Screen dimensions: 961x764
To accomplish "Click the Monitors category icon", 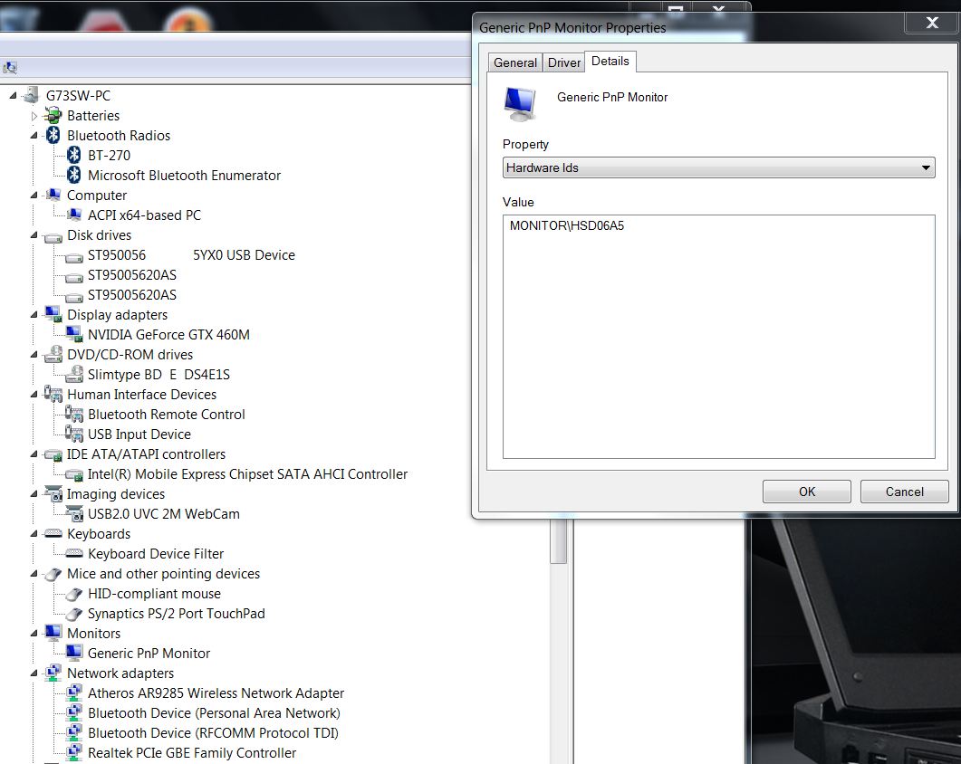I will coord(53,633).
